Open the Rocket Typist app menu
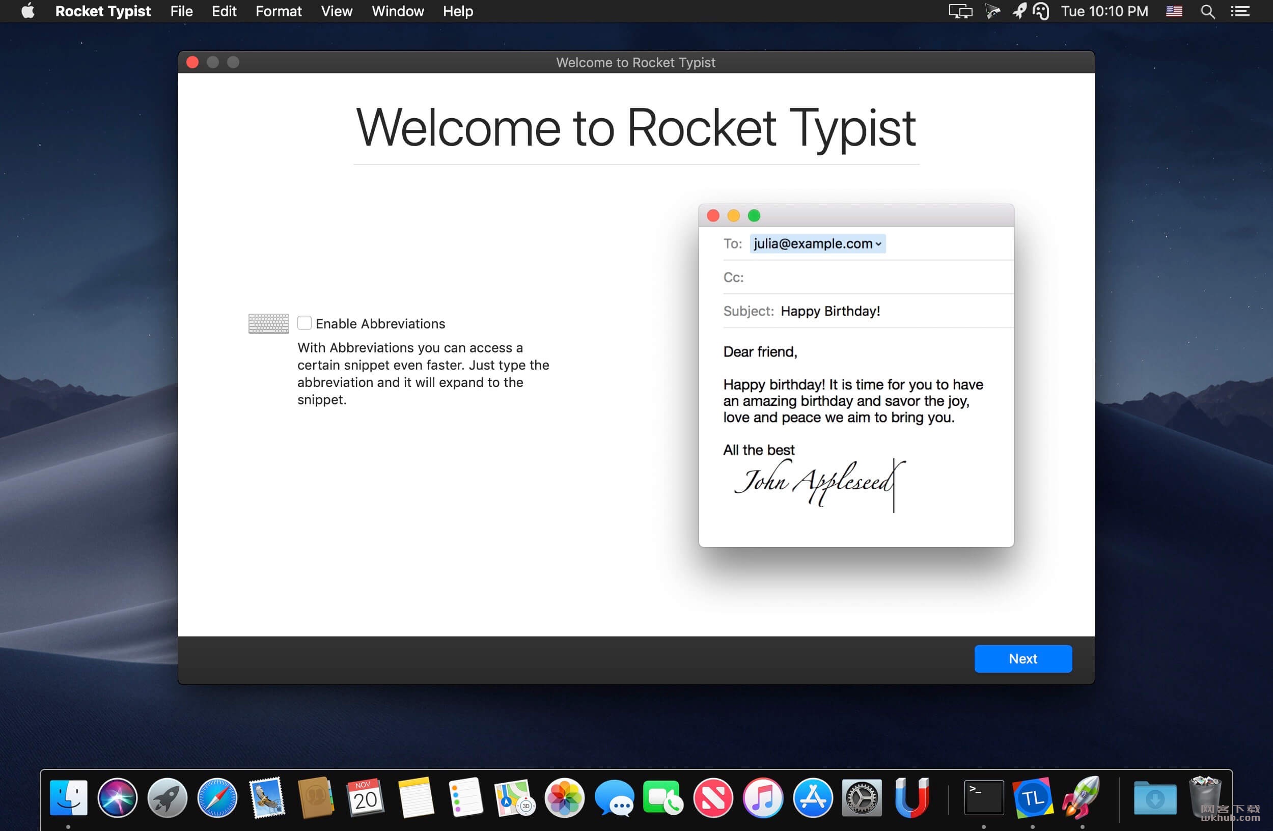 click(x=103, y=11)
